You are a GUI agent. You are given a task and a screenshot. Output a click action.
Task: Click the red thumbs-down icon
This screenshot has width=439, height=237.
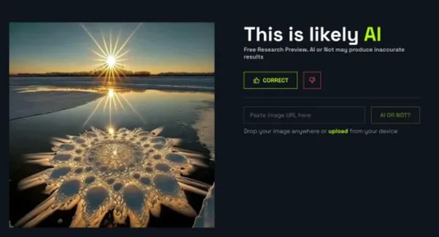tap(312, 80)
